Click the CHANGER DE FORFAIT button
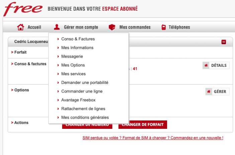Image resolution: width=235 pixels, height=155 pixels. [x=143, y=125]
